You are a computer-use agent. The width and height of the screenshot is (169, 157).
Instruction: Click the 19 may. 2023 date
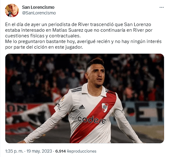[x=39, y=151]
